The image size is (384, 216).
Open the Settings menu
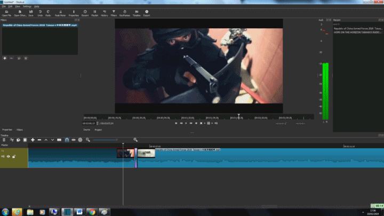pos(27,6)
